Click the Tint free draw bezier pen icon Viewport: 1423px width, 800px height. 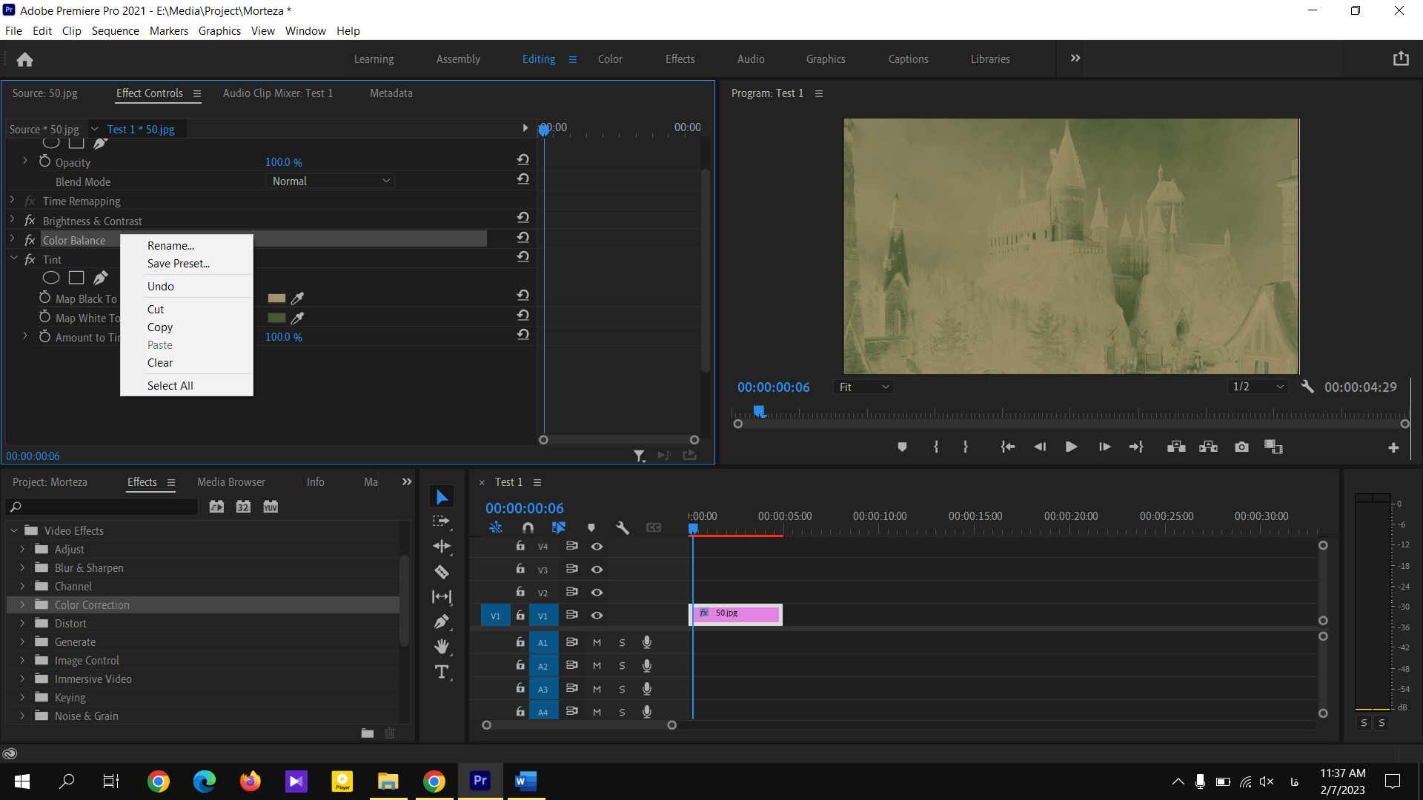point(101,278)
